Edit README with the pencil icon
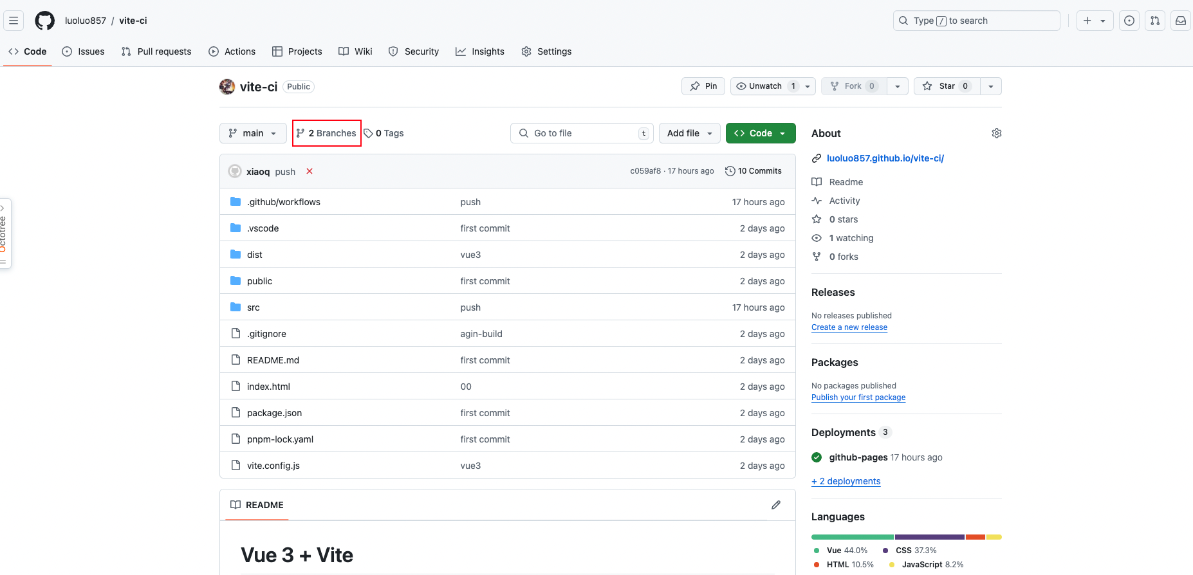The height and width of the screenshot is (575, 1193). (776, 505)
